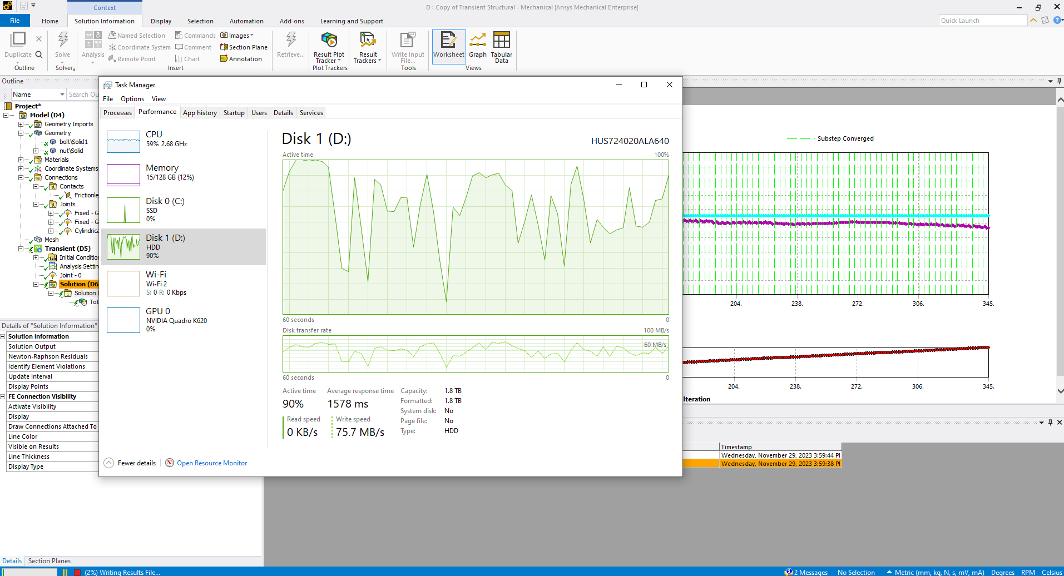1064x576 pixels.
Task: Open the Services tab
Action: coord(311,113)
